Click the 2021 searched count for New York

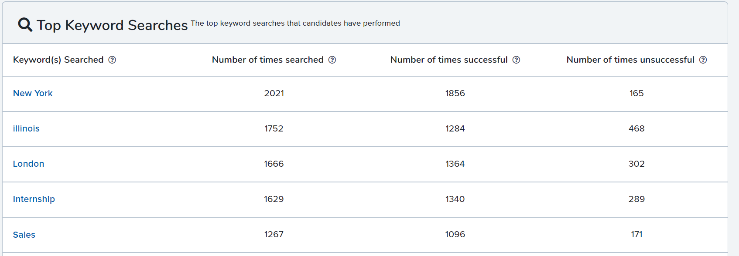[274, 93]
